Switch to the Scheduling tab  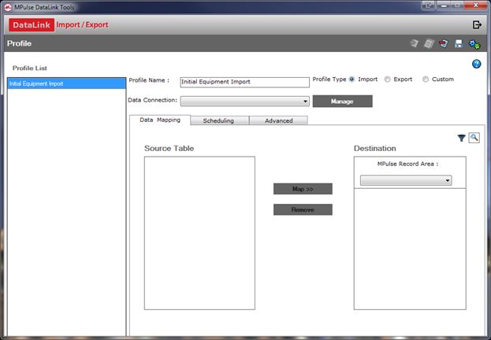[220, 120]
